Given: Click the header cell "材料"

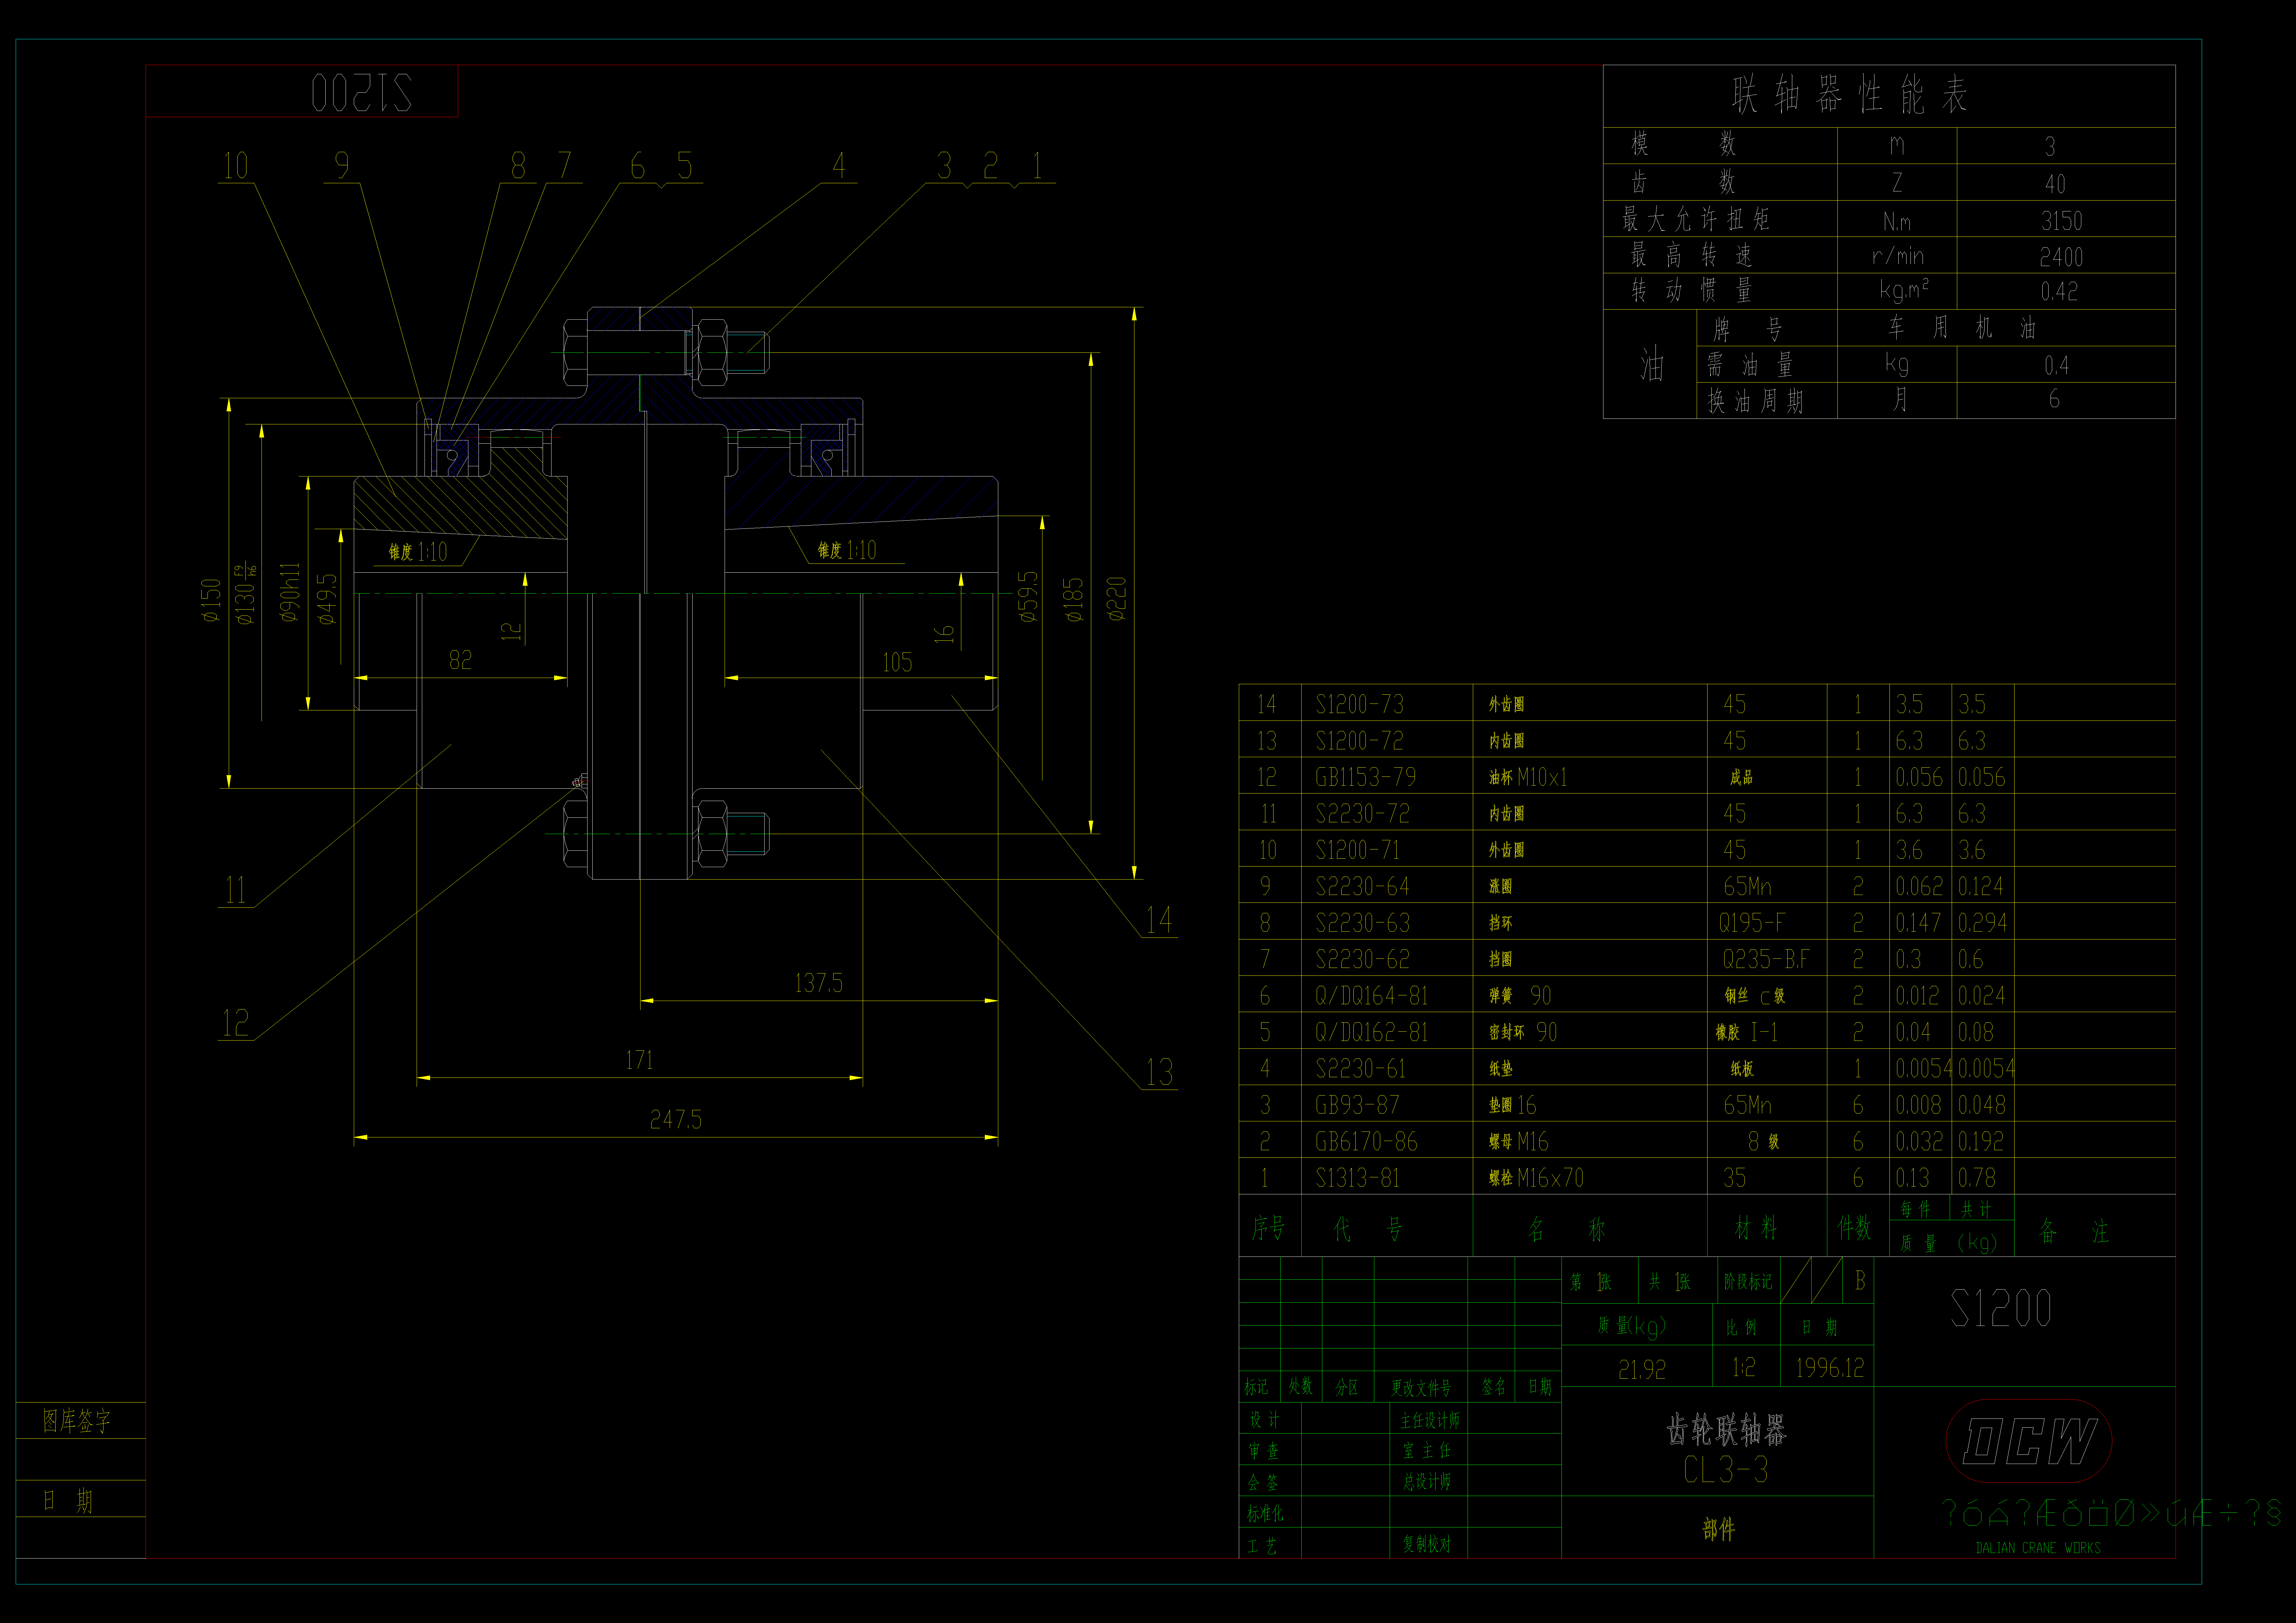Looking at the screenshot, I should coord(1756,1228).
